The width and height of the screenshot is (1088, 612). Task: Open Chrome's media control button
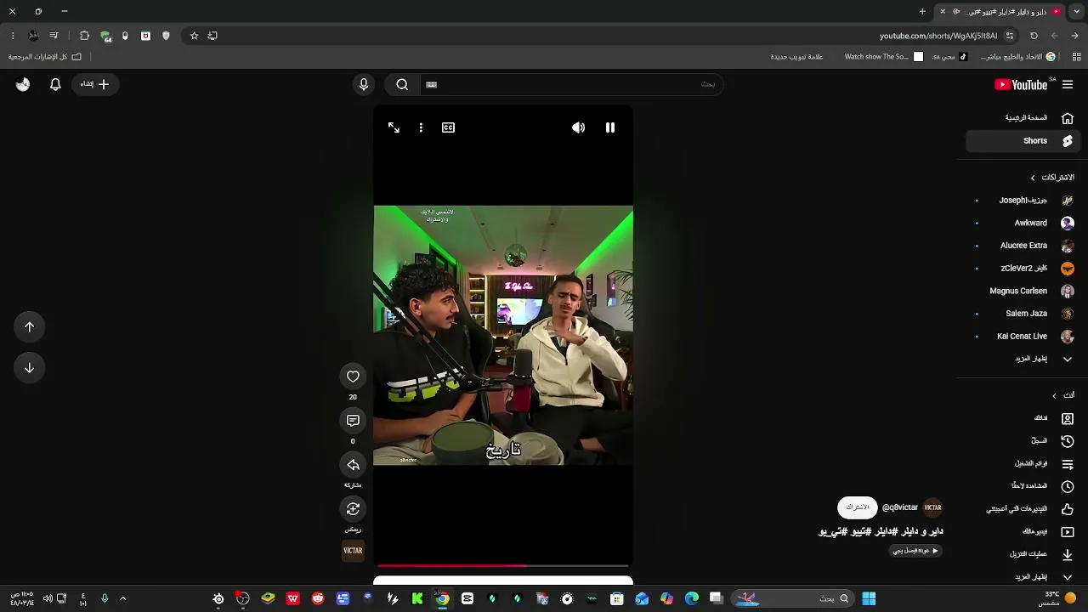click(54, 36)
